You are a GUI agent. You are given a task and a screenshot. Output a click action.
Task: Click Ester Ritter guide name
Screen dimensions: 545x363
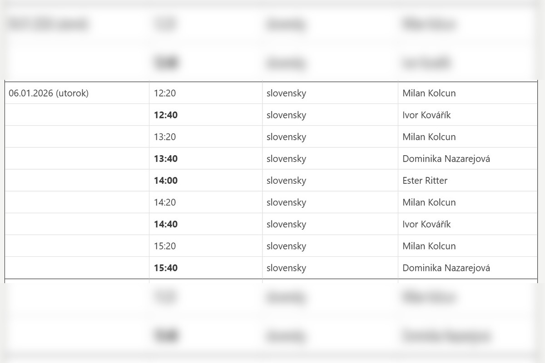click(425, 181)
